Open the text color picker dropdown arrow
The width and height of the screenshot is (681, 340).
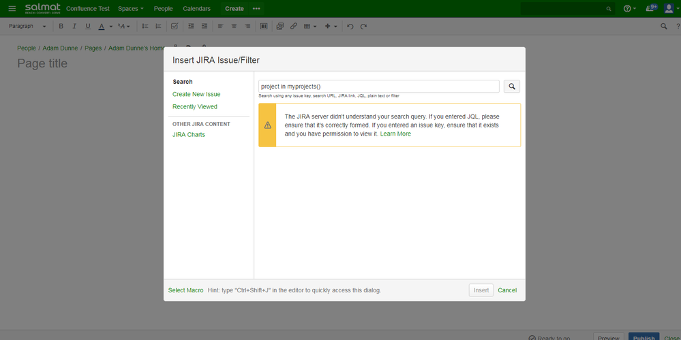point(111,27)
